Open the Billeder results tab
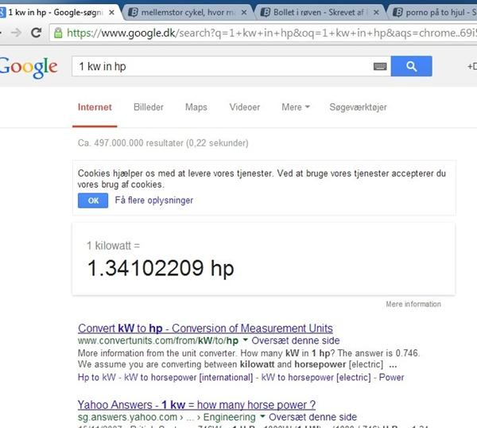Image resolution: width=477 pixels, height=428 pixels. [x=149, y=107]
